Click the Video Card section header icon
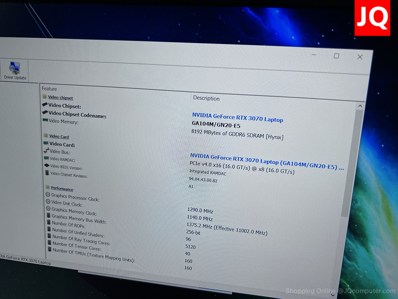 point(46,136)
